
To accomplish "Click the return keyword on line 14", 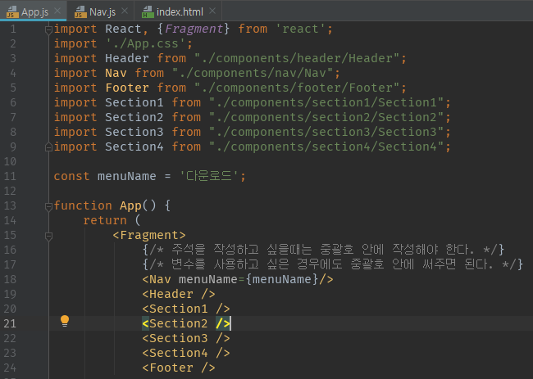I will (x=105, y=220).
